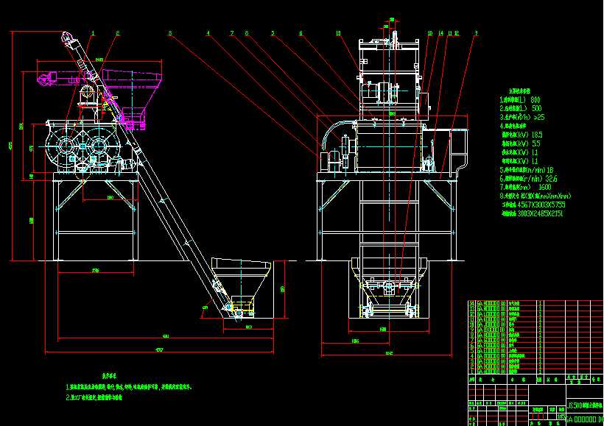604x426 pixels.
Task: Click part balloon number 14
Action: pyautogui.click(x=441, y=34)
